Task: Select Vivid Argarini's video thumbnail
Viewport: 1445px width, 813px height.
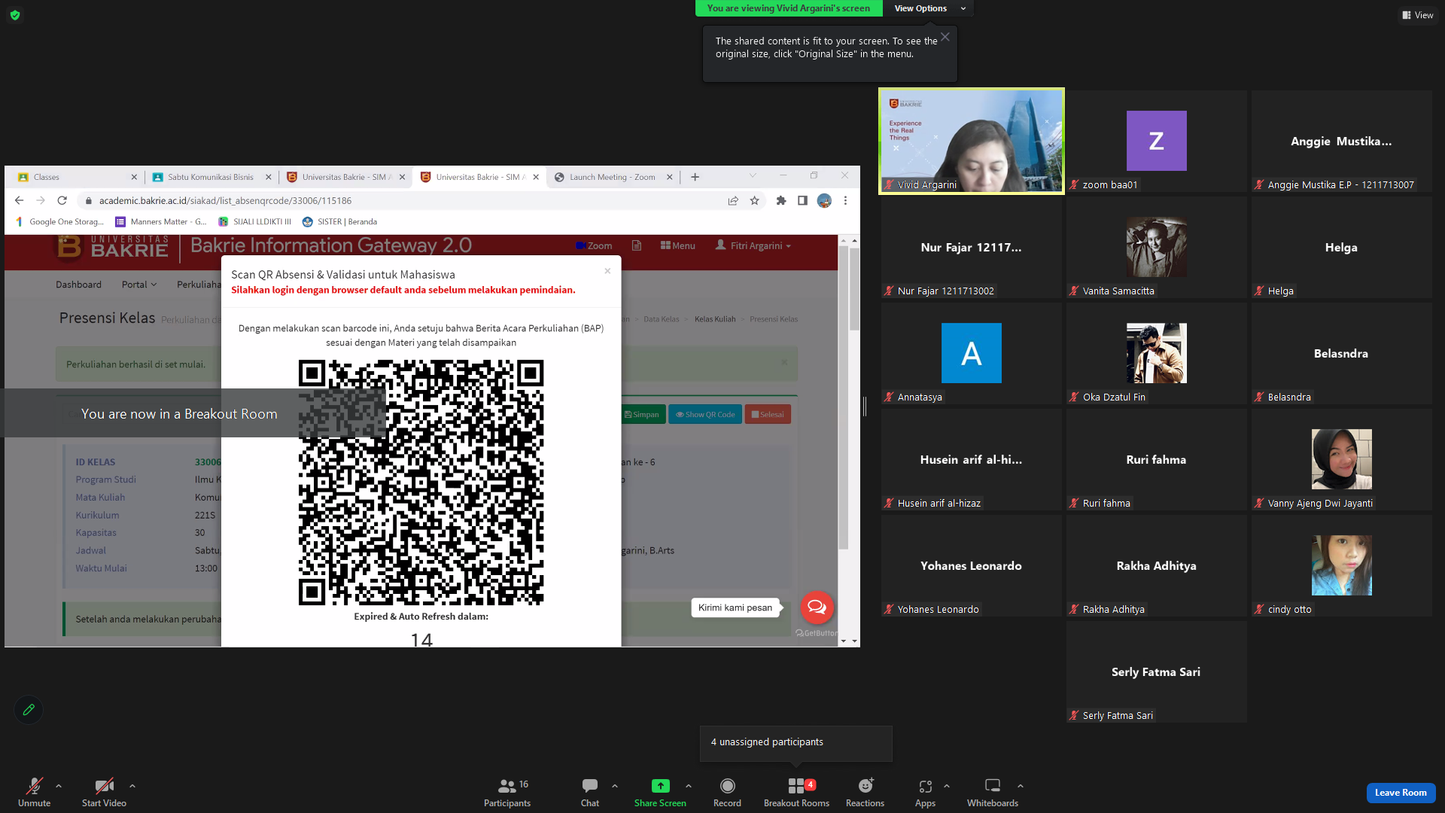Action: 971,141
